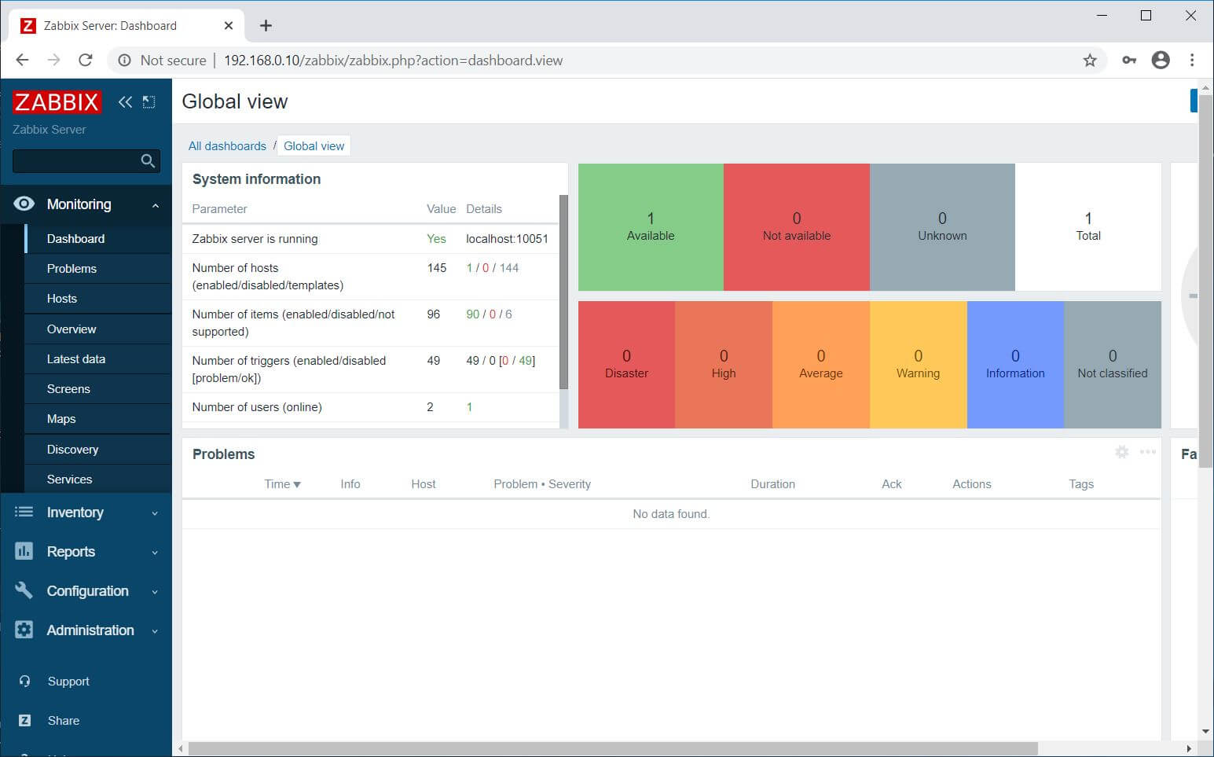Click the Disaster severity tile
Image resolution: width=1214 pixels, height=757 pixels.
click(x=626, y=365)
